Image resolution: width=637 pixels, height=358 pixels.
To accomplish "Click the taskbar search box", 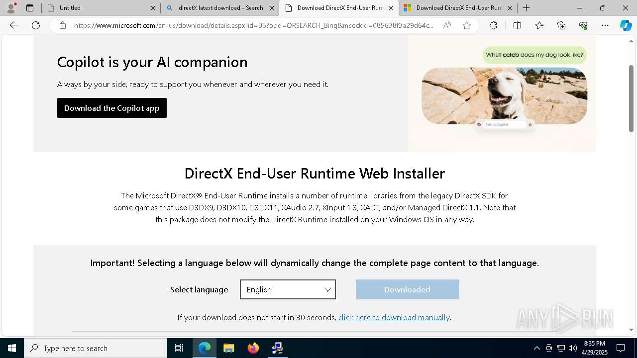I will click(x=96, y=348).
